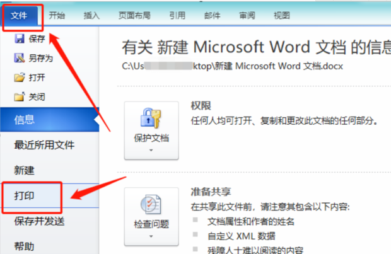
Task: Open the 引用 ribbon tab
Action: (x=177, y=16)
